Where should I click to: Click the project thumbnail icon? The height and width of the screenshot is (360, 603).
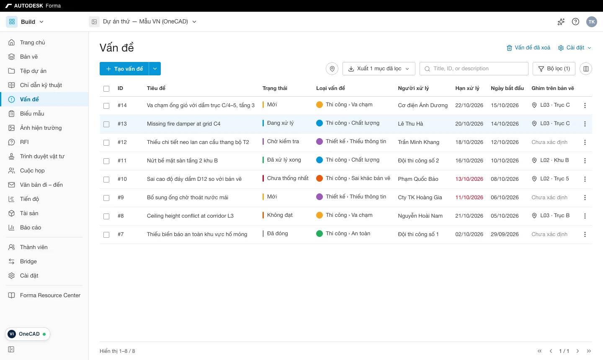94,22
